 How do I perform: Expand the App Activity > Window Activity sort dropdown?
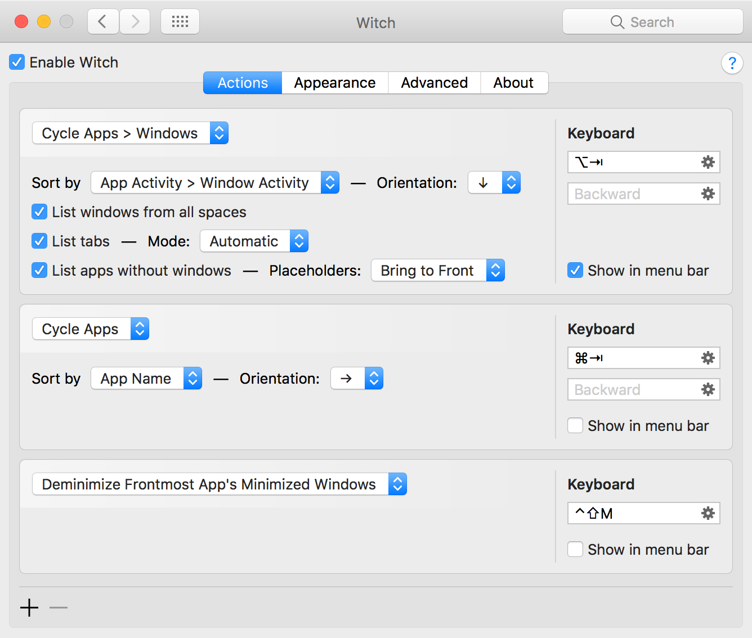[x=214, y=183]
